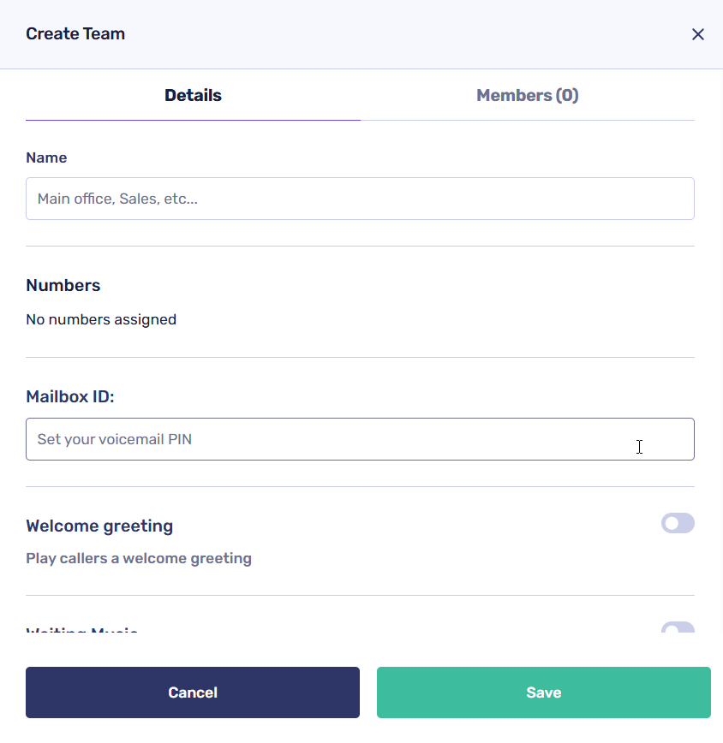The image size is (723, 743).
Task: Save the new team
Action: [544, 692]
